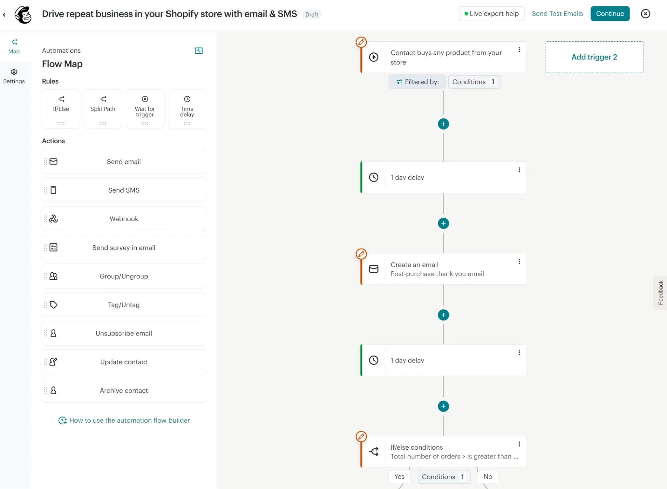Choose the Send SMS action
Image resolution: width=667 pixels, height=489 pixels.
click(124, 190)
